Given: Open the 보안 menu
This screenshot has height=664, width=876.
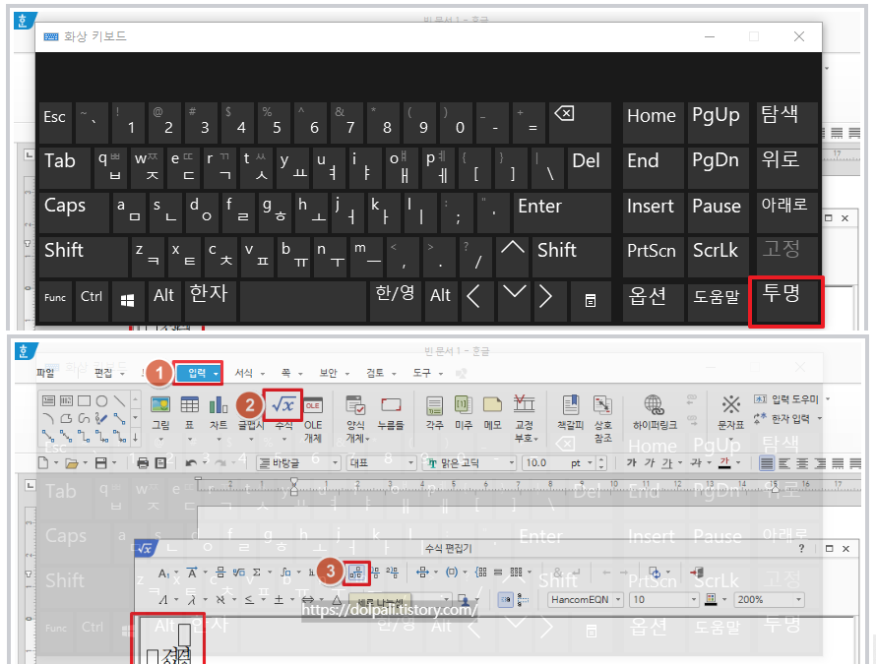Looking at the screenshot, I should click(x=328, y=373).
